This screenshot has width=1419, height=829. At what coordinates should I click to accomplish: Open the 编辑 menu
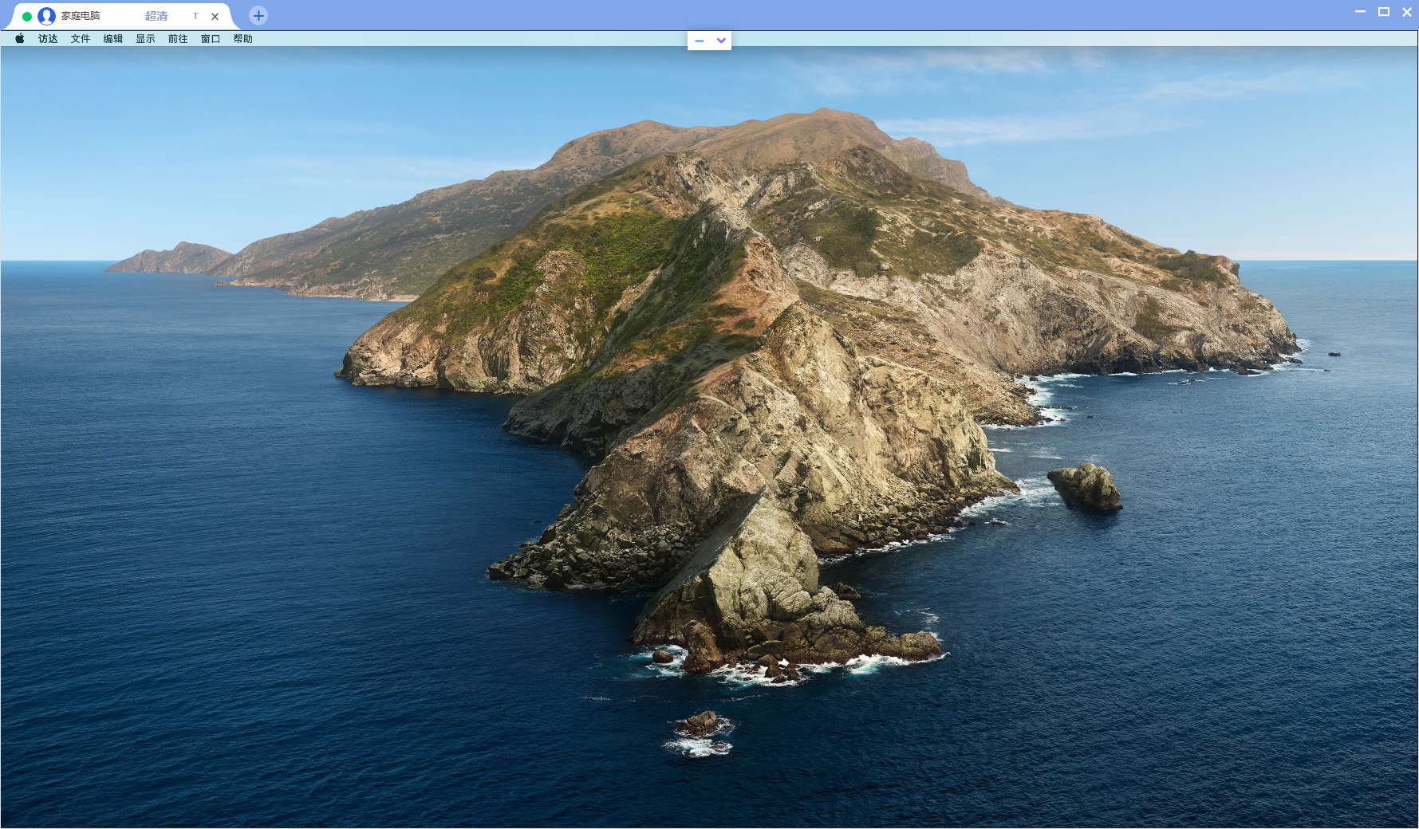click(x=113, y=38)
